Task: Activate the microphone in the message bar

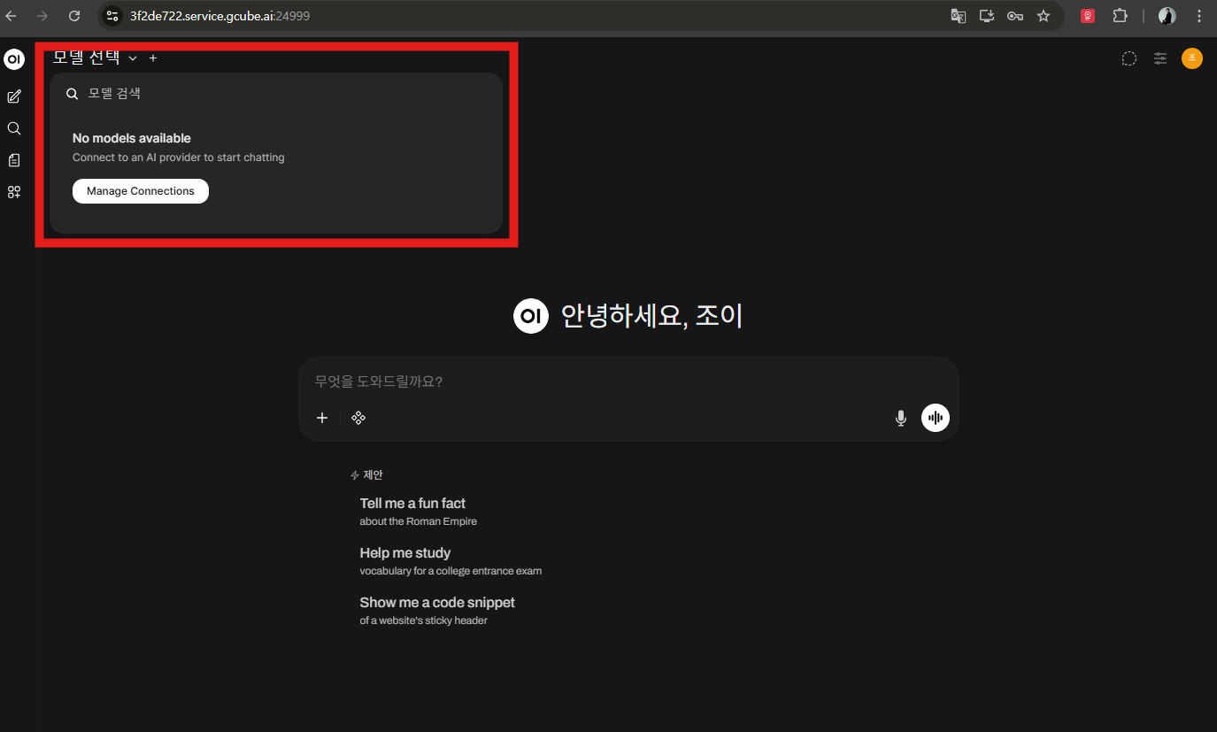Action: 900,417
